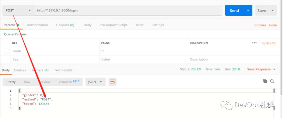Open the Cookies link
The image size is (283, 118).
[260, 25]
